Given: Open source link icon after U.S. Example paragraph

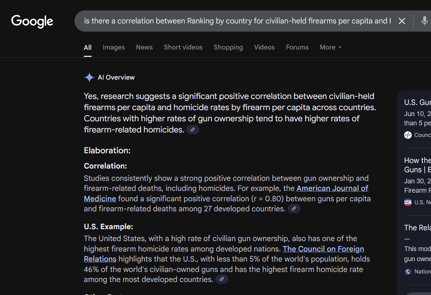Looking at the screenshot, I should [x=222, y=279].
